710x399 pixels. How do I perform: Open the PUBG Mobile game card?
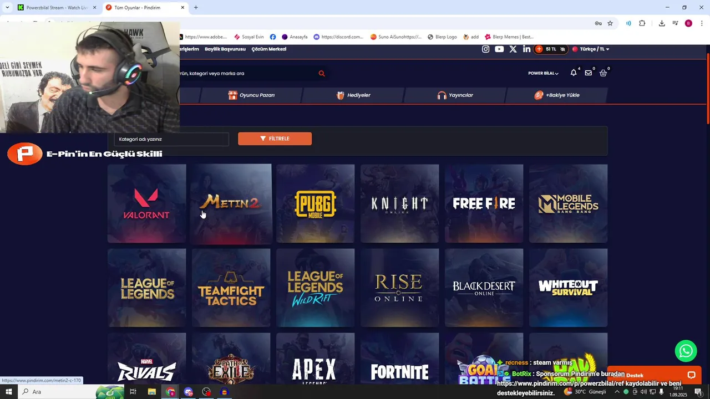[x=316, y=203]
